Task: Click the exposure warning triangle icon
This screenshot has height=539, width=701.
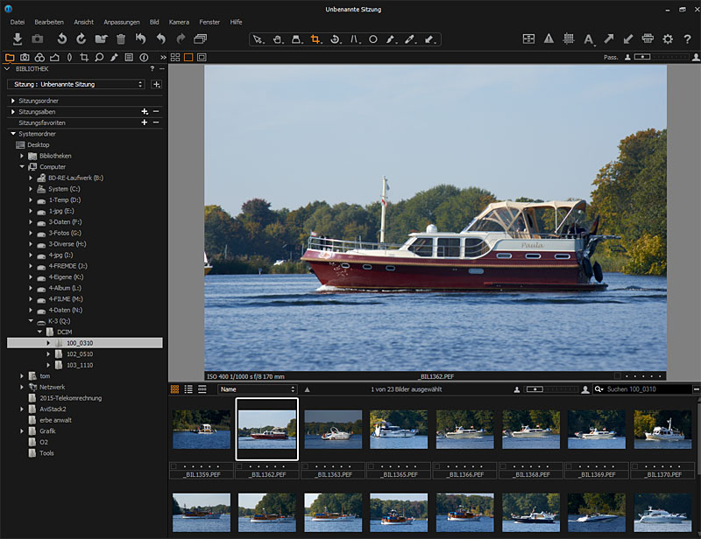Action: [549, 38]
